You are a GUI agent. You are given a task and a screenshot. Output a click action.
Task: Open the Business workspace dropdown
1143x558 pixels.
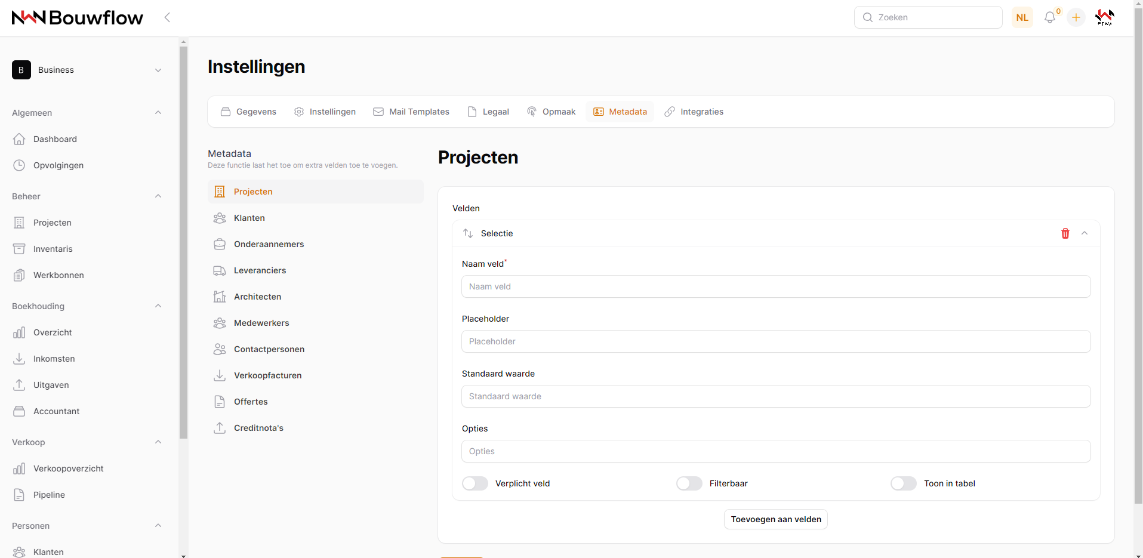87,70
